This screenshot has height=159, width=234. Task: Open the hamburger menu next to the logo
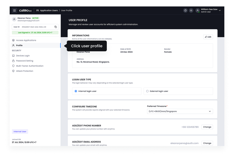[x=14, y=10]
